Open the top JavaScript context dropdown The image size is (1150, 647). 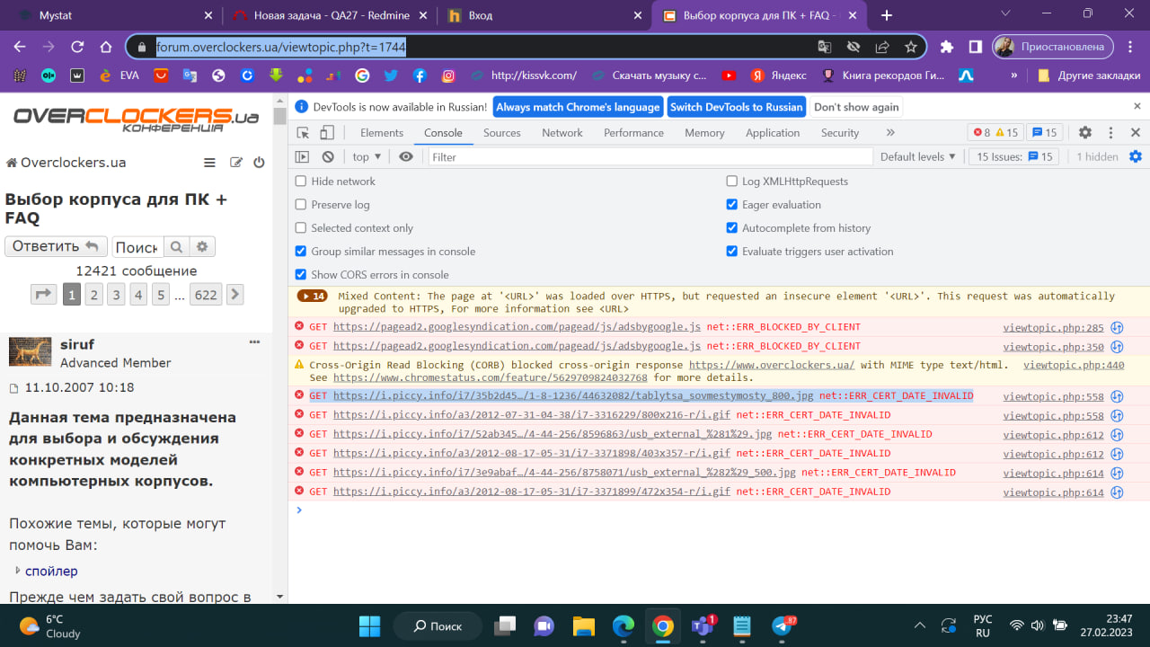(x=367, y=156)
